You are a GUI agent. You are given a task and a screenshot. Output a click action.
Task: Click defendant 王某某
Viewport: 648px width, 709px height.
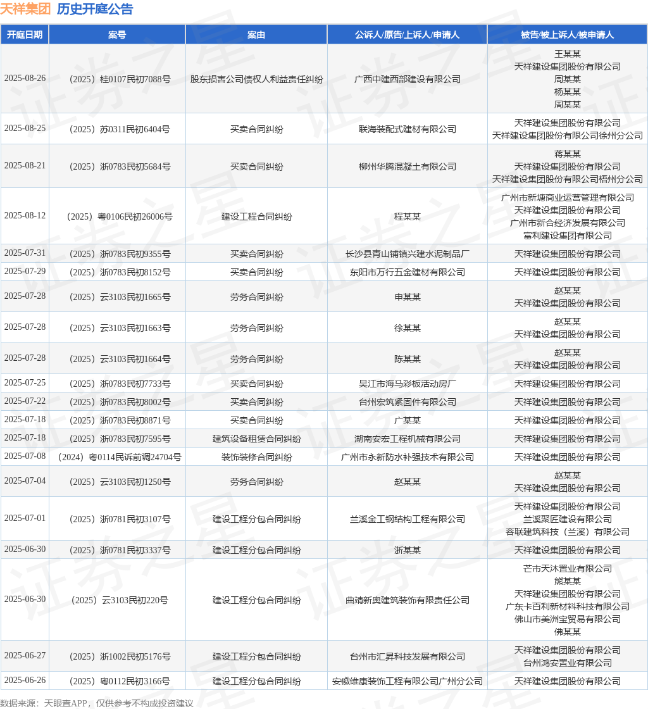pyautogui.click(x=567, y=54)
